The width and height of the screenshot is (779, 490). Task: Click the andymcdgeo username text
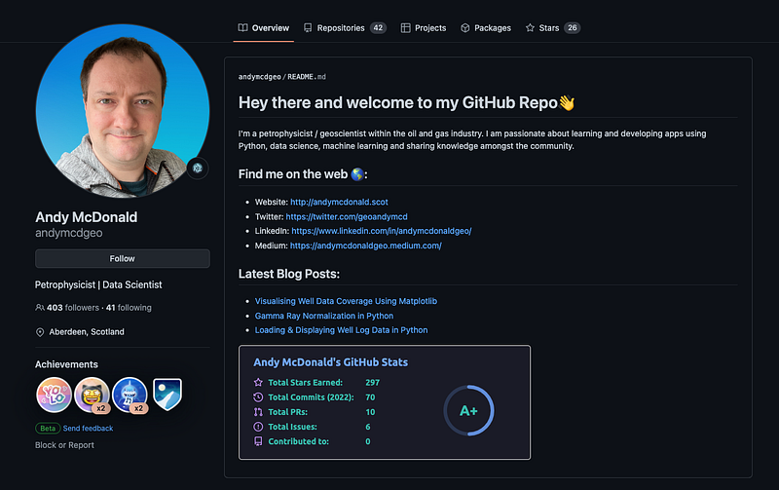click(x=68, y=233)
